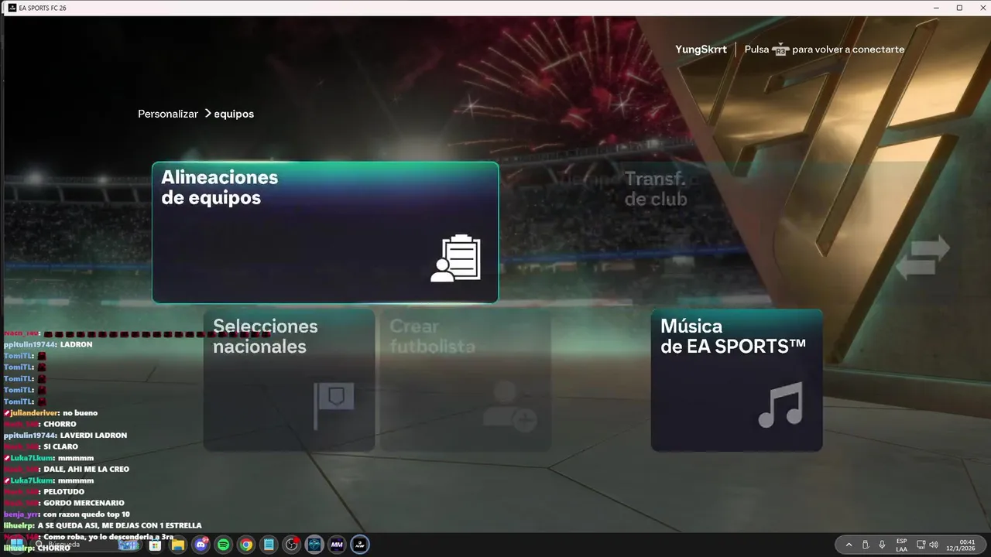The image size is (991, 557).
Task: Open File Explorer from taskbar
Action: [x=177, y=545]
